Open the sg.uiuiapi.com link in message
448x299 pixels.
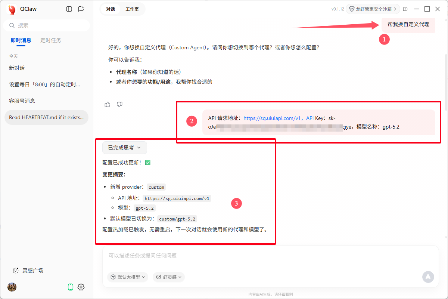coord(272,118)
